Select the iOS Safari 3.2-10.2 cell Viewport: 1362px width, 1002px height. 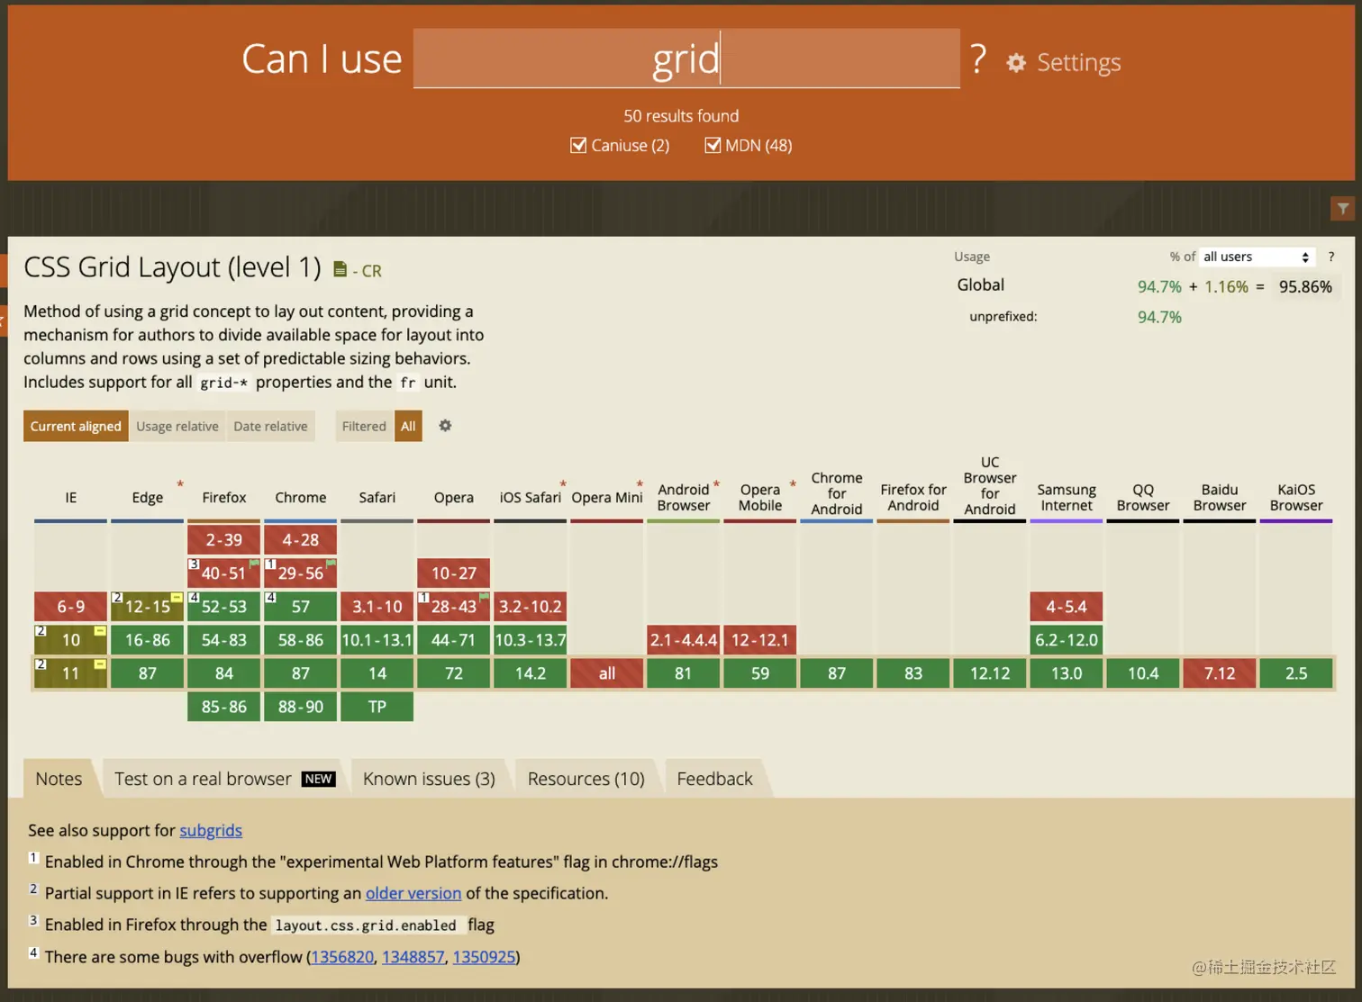[531, 607]
